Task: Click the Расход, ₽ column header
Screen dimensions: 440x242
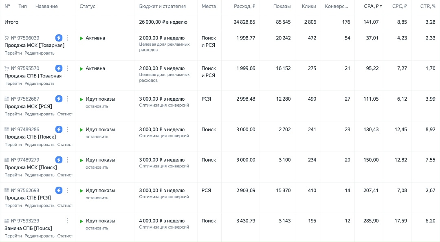Action: pyautogui.click(x=244, y=7)
